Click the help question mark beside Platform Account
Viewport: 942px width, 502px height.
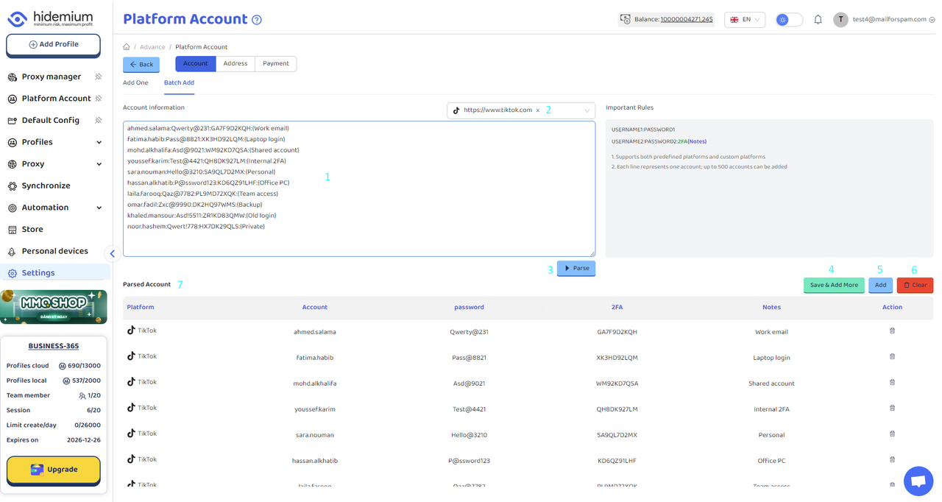point(257,20)
